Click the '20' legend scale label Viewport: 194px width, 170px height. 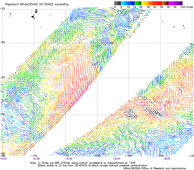pos(141,7)
